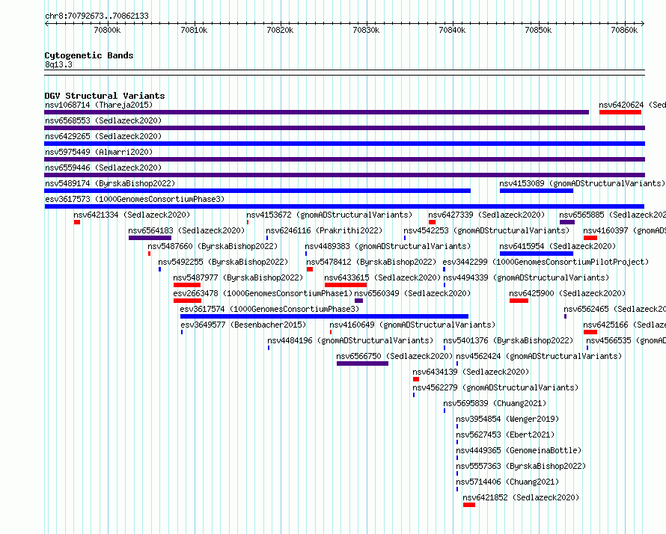
Task: Open nsv6434139 (Sedlazeck2020) label
Action: pyautogui.click(x=471, y=372)
